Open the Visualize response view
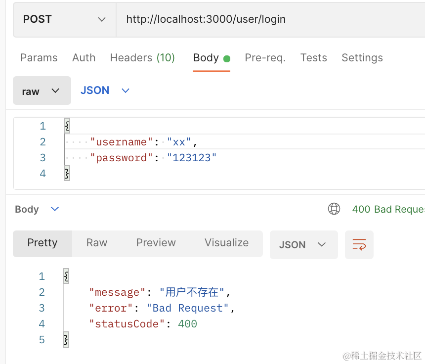The image size is (425, 364). (226, 243)
